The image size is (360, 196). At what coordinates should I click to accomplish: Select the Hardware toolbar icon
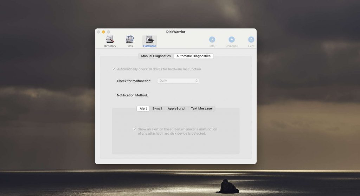[149, 41]
